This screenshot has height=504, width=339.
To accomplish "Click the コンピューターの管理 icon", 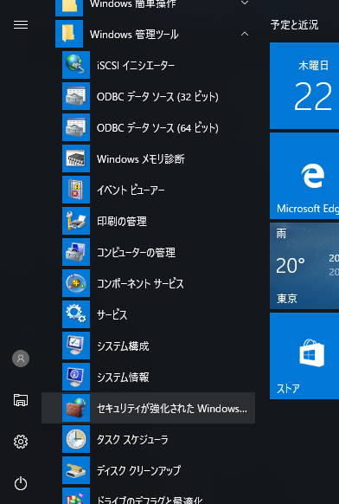I will (76, 252).
